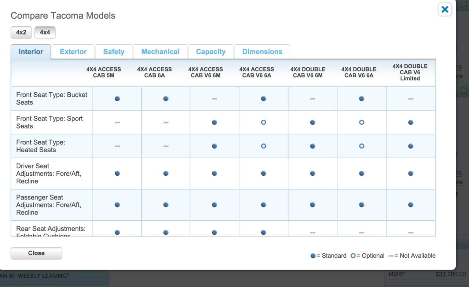Click the 4X4 DOUBLE CAB V6 6M header

click(308, 72)
